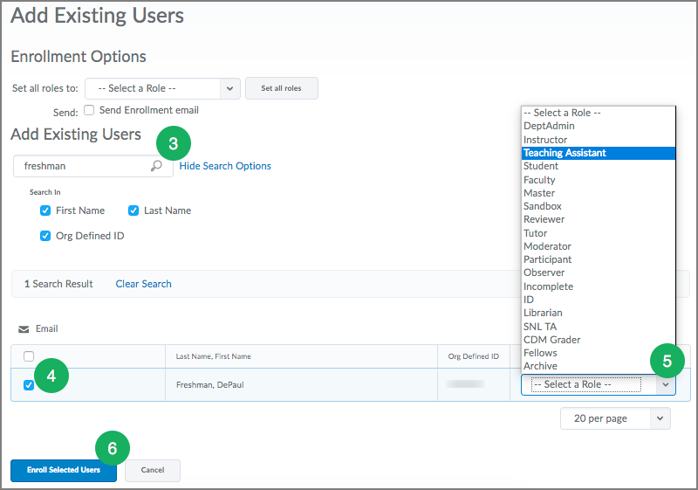Pick Master from the role list
The image size is (698, 490).
click(x=599, y=193)
